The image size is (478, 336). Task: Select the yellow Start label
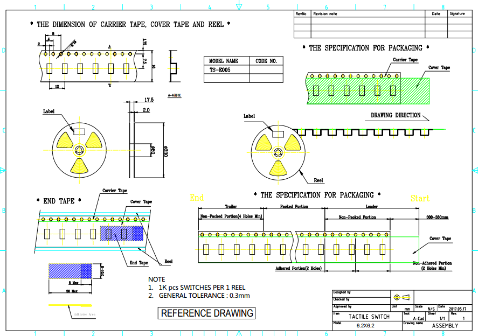pyautogui.click(x=420, y=198)
